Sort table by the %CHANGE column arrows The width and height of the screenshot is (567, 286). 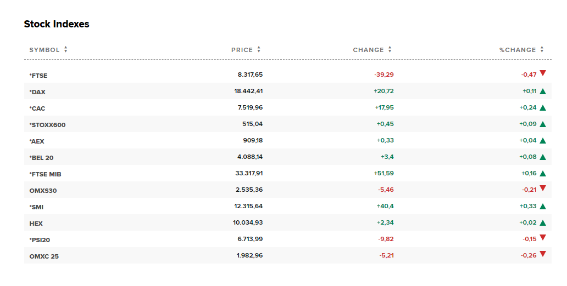(x=542, y=49)
